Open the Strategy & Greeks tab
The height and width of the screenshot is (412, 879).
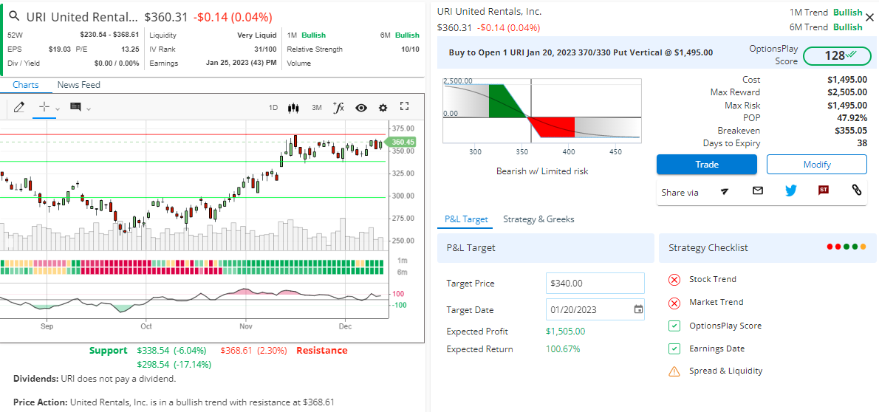coord(538,219)
